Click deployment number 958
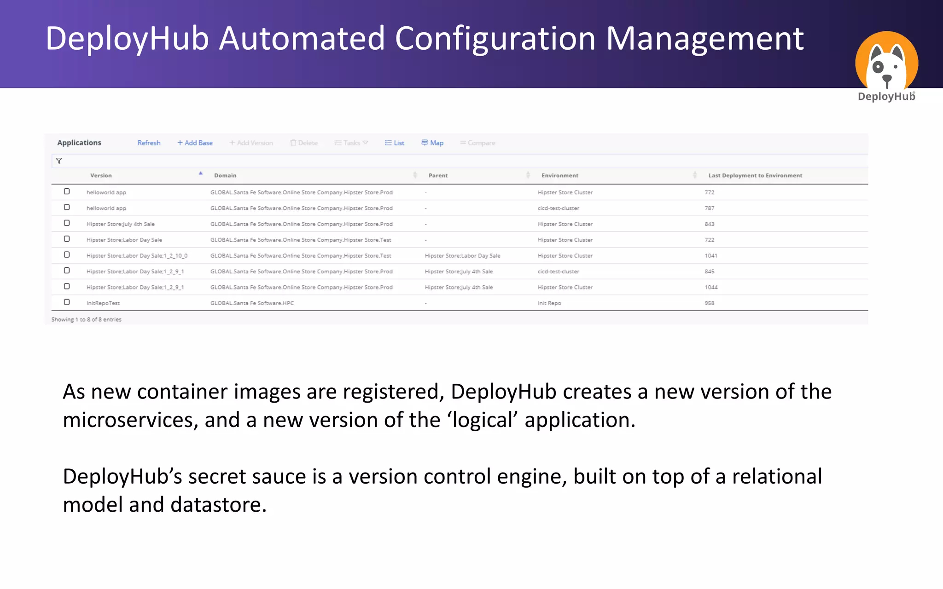This screenshot has width=943, height=589. pyautogui.click(x=710, y=303)
